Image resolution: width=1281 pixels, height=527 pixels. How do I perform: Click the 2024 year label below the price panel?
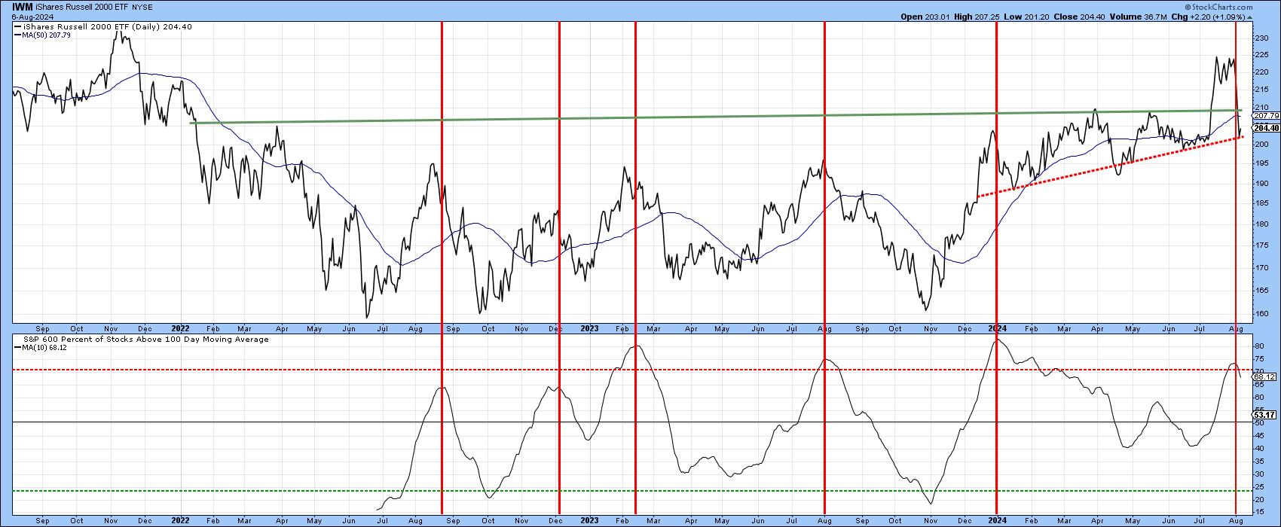click(998, 328)
